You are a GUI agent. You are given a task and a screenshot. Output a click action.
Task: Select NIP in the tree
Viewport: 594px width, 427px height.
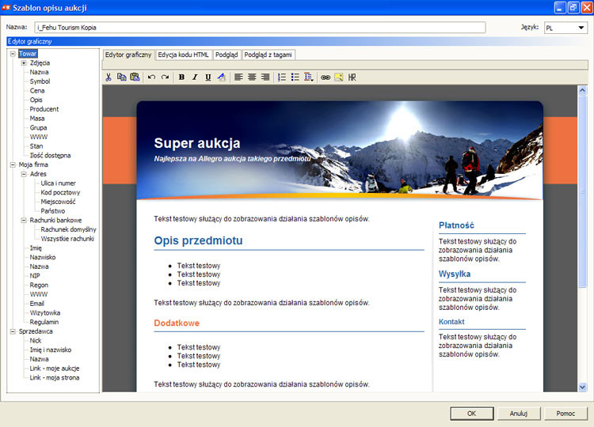[35, 276]
